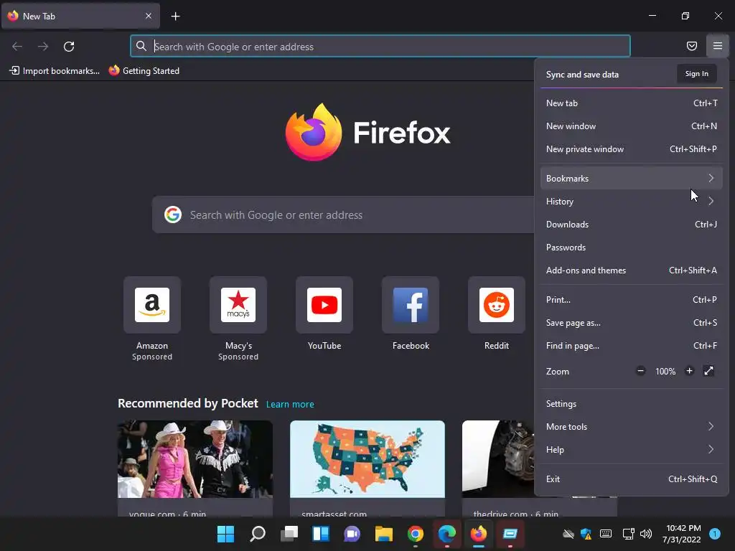Open the smartasset.com map story thumbnail

coord(367,458)
